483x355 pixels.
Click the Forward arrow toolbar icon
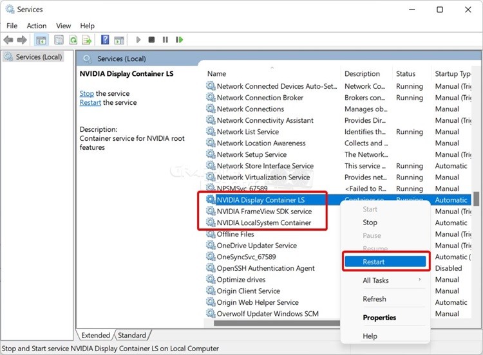point(22,40)
